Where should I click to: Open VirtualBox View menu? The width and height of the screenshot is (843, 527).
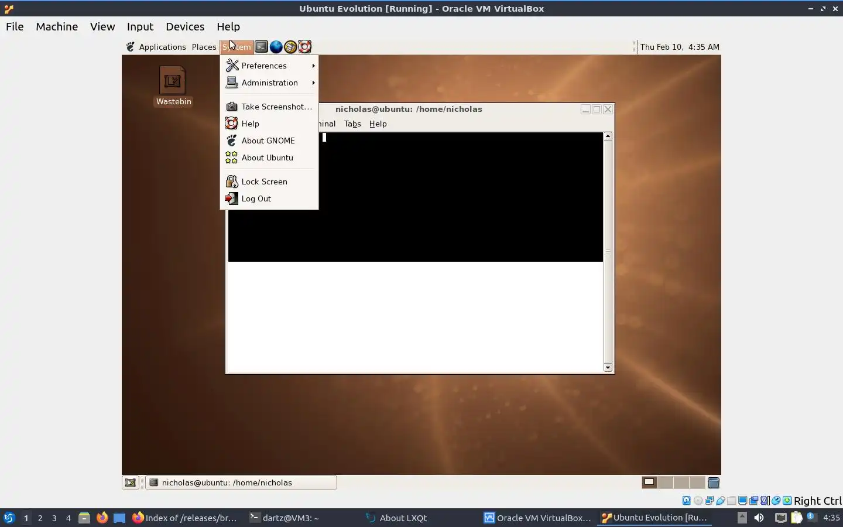click(x=102, y=26)
